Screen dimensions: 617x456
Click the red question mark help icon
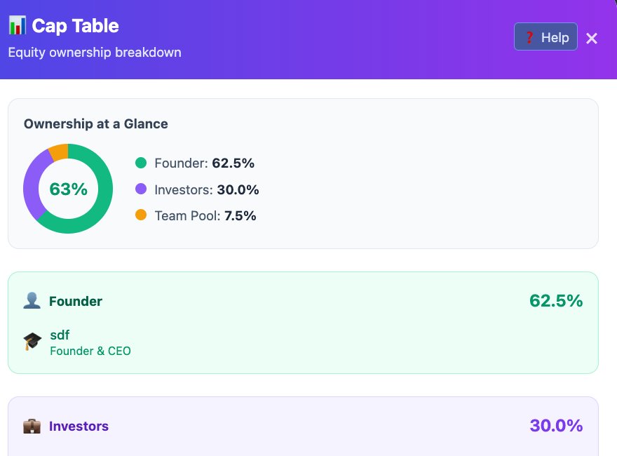point(530,36)
